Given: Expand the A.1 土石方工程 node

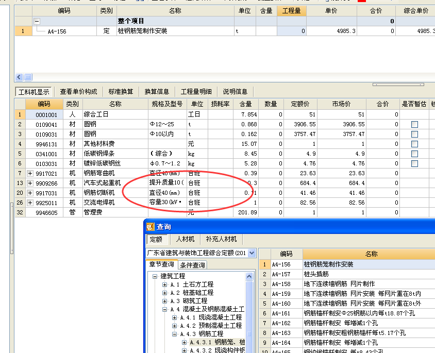Looking at the screenshot, I should [164, 284].
